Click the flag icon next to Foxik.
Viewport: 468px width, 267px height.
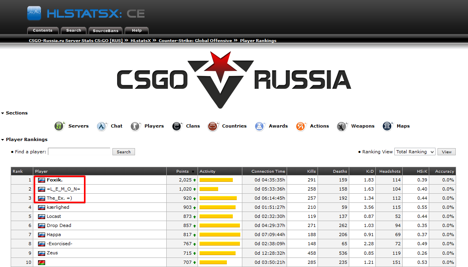(x=42, y=180)
